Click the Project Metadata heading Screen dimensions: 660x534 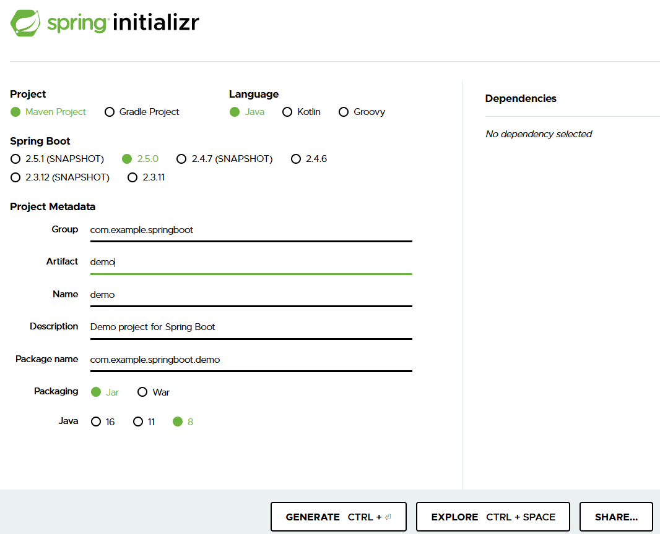[x=53, y=206]
